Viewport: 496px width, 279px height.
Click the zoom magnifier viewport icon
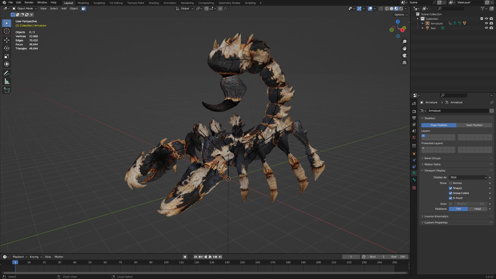click(x=405, y=42)
